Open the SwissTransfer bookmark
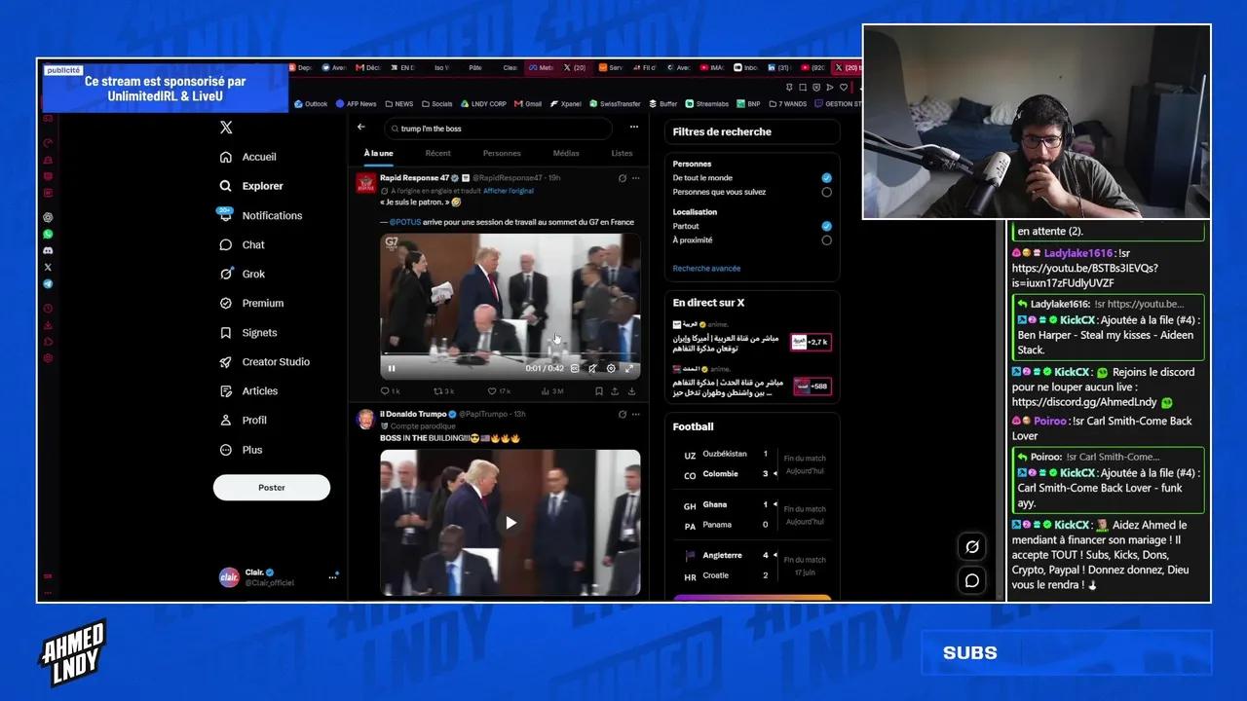The width and height of the screenshot is (1247, 701). tap(616, 103)
